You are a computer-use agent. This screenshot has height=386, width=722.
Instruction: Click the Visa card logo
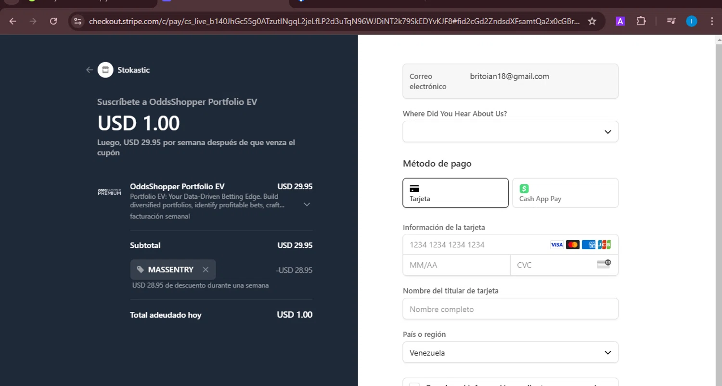(x=556, y=245)
